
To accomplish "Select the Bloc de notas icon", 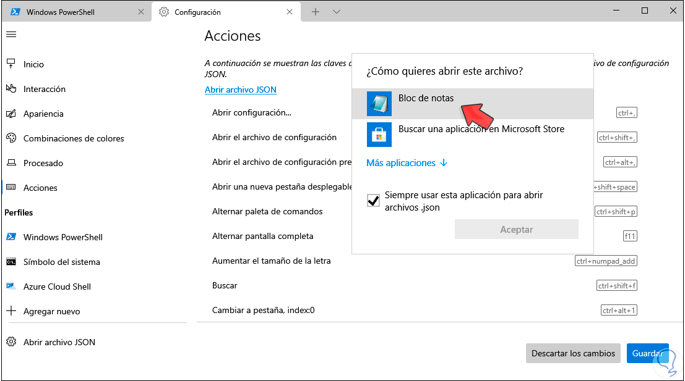I will pos(379,103).
